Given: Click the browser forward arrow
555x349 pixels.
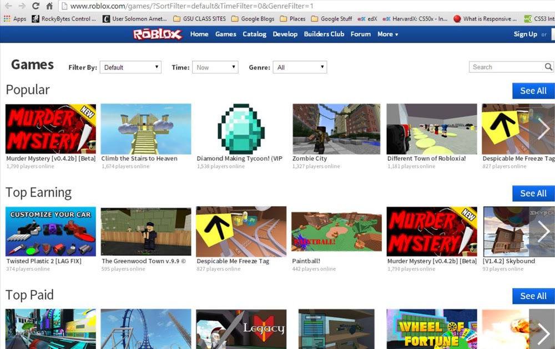Looking at the screenshot, I should (22, 6).
